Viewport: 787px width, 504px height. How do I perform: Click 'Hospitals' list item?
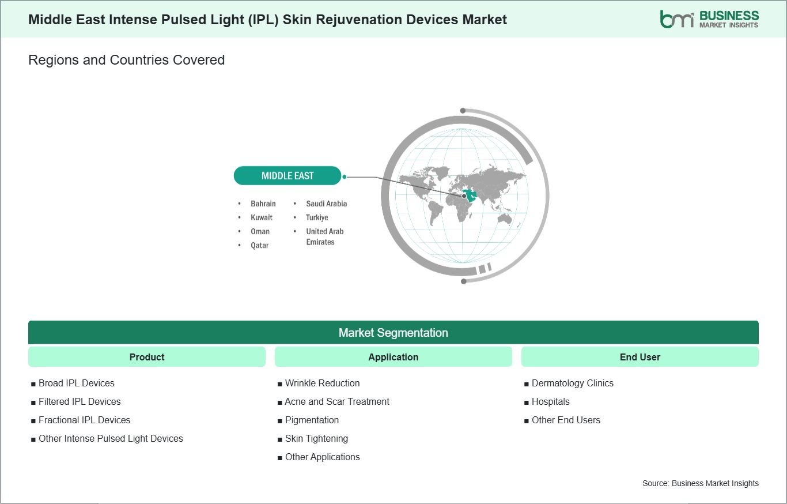(x=551, y=401)
